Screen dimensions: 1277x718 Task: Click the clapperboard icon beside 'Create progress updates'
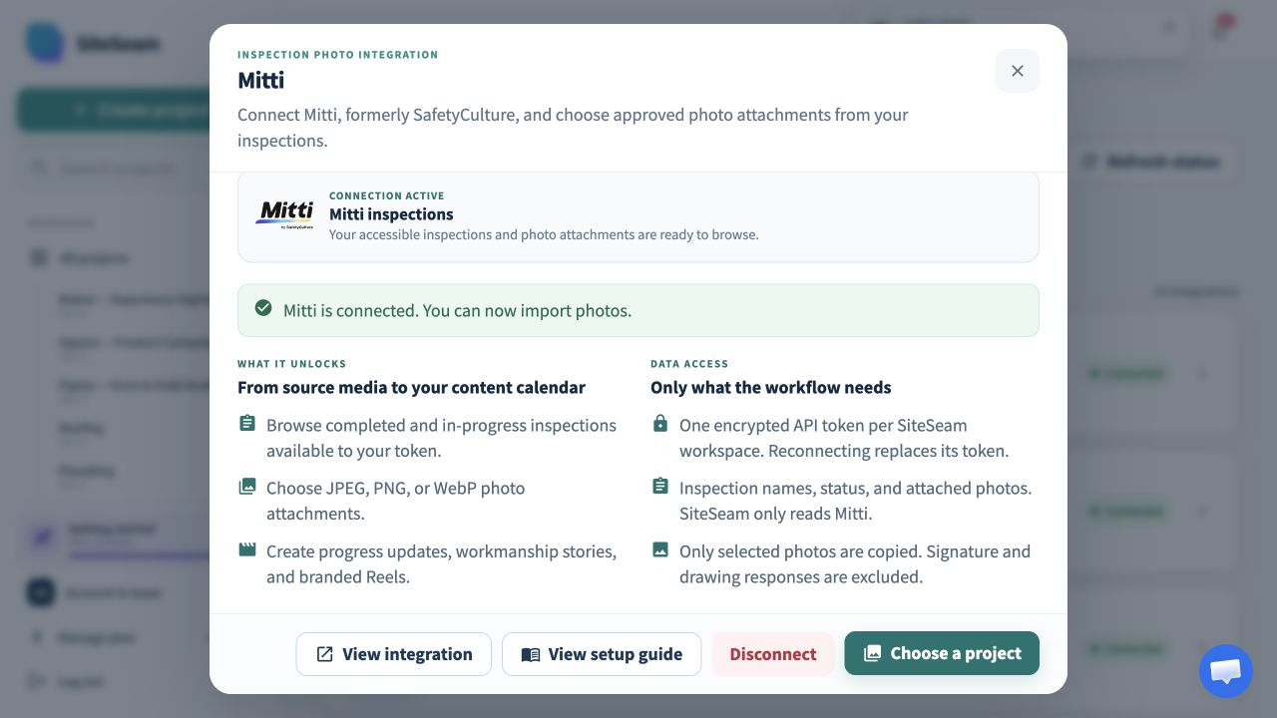tap(246, 549)
